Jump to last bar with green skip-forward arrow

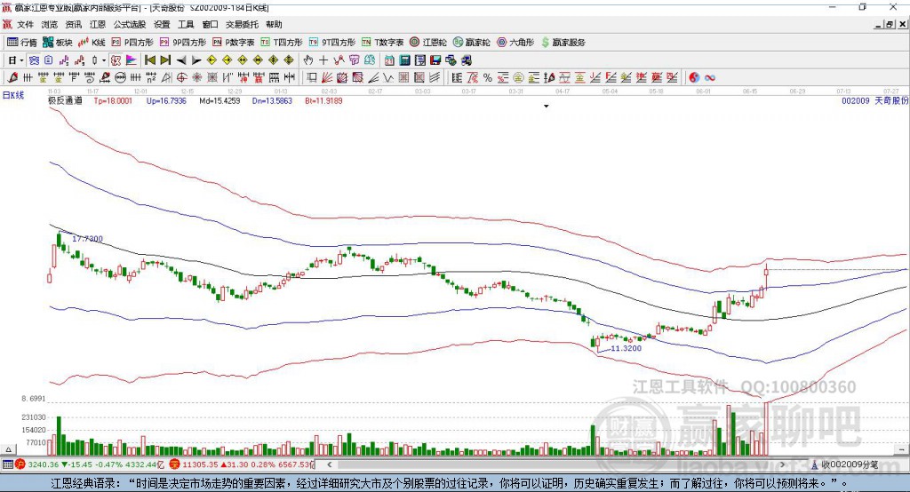pyautogui.click(x=165, y=60)
